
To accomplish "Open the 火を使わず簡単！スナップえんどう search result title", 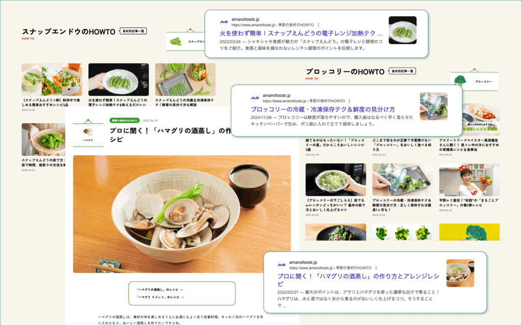I will pyautogui.click(x=301, y=34).
